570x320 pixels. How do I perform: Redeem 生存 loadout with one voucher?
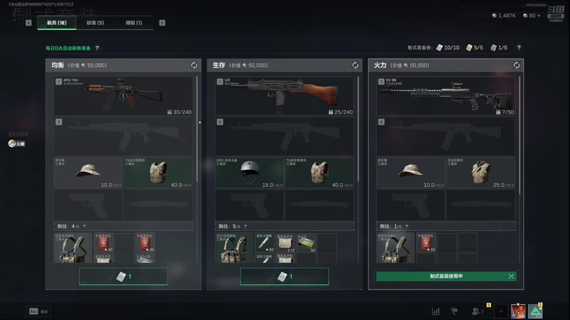284,277
